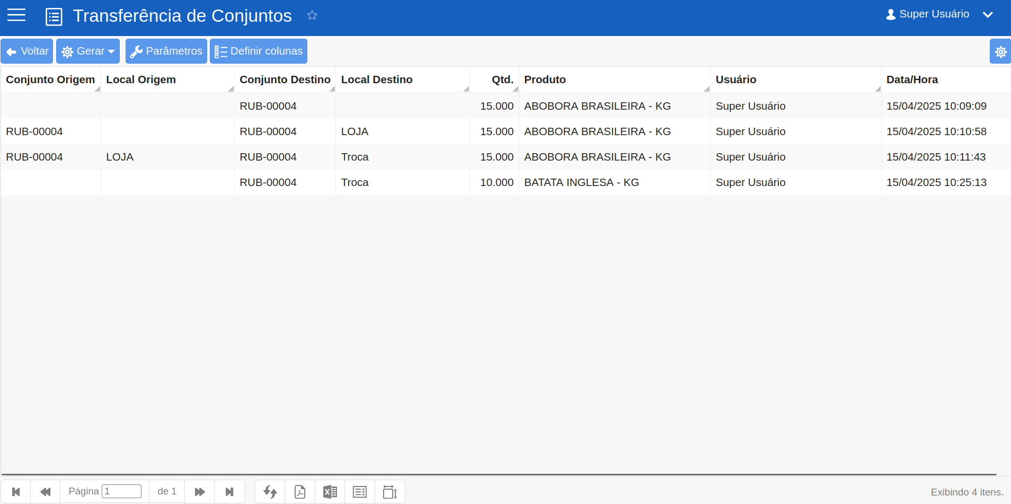The height and width of the screenshot is (504, 1011).
Task: Select row with BATATA INGLESA - KG
Action: [x=506, y=182]
